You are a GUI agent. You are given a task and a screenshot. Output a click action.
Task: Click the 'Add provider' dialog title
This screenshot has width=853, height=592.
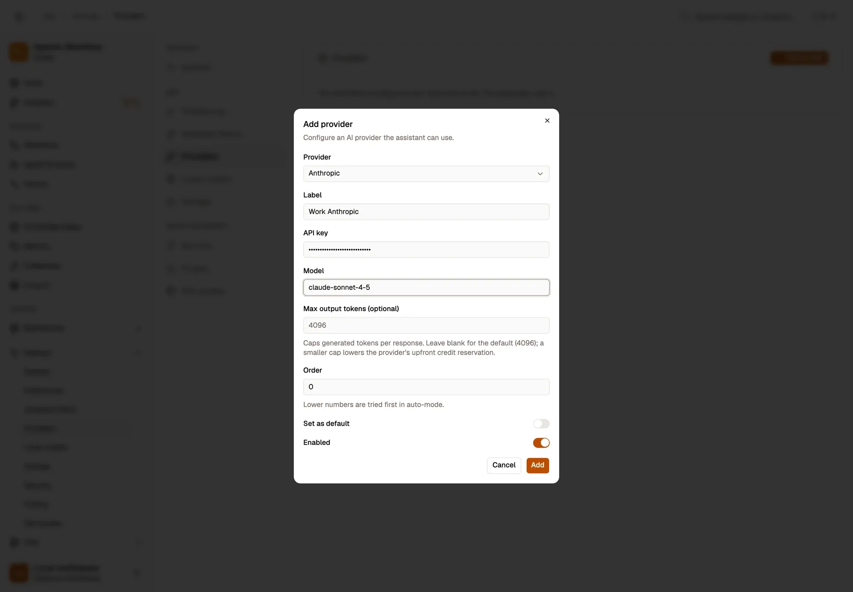coord(328,124)
